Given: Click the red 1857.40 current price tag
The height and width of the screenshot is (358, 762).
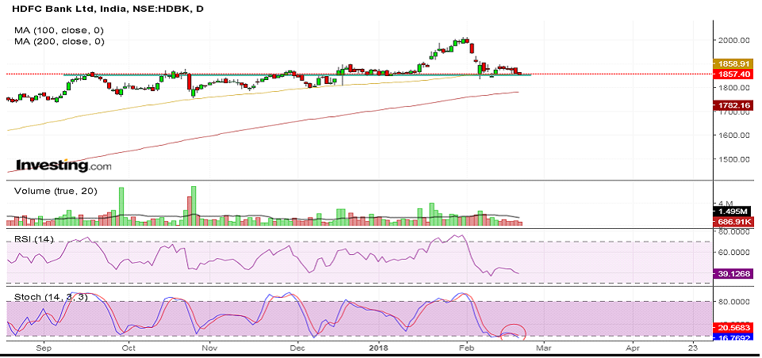Looking at the screenshot, I should point(735,74).
